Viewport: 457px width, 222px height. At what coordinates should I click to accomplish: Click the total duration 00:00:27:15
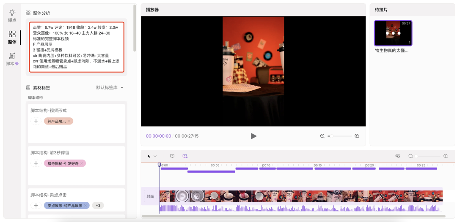[x=187, y=136]
